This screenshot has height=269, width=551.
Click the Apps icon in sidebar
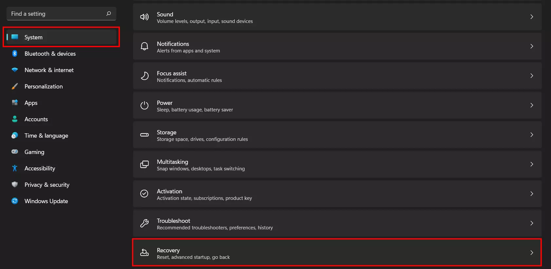(x=15, y=103)
